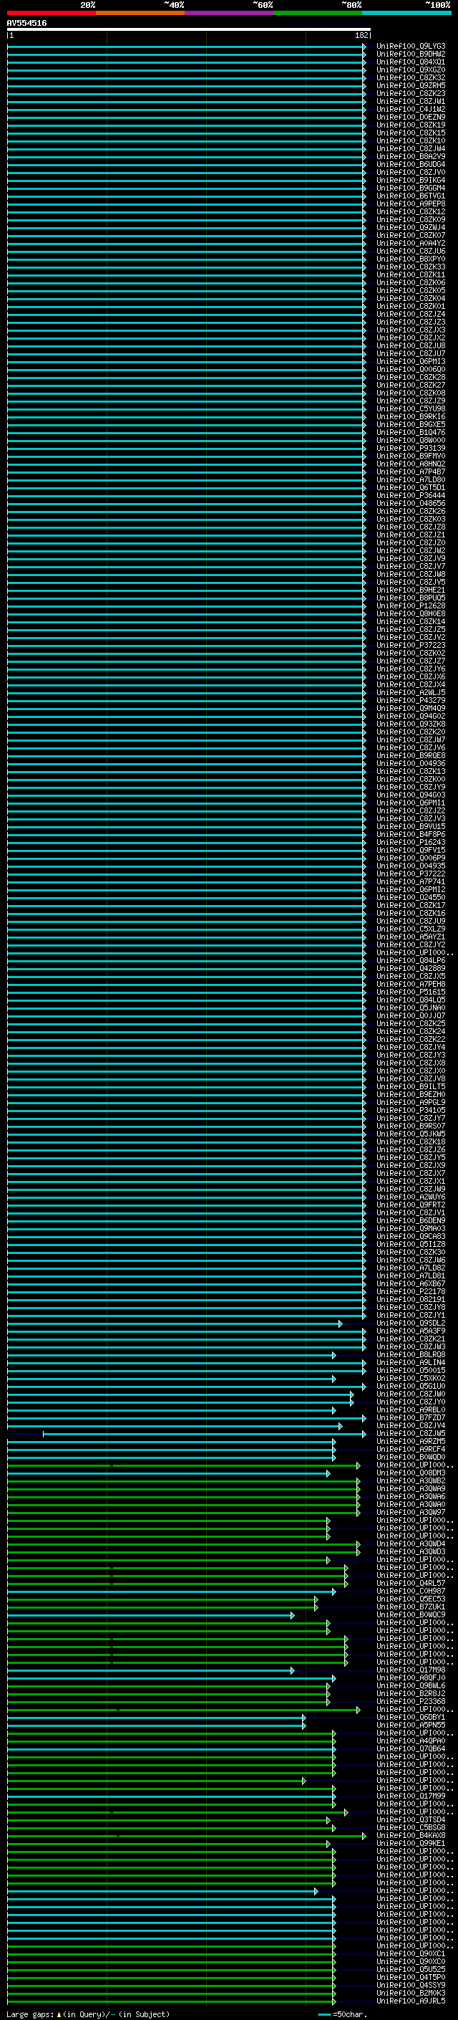This screenshot has width=458, height=2020.
Task: Open hit UniRef100_A9LIN4
Action: (x=411, y=1363)
